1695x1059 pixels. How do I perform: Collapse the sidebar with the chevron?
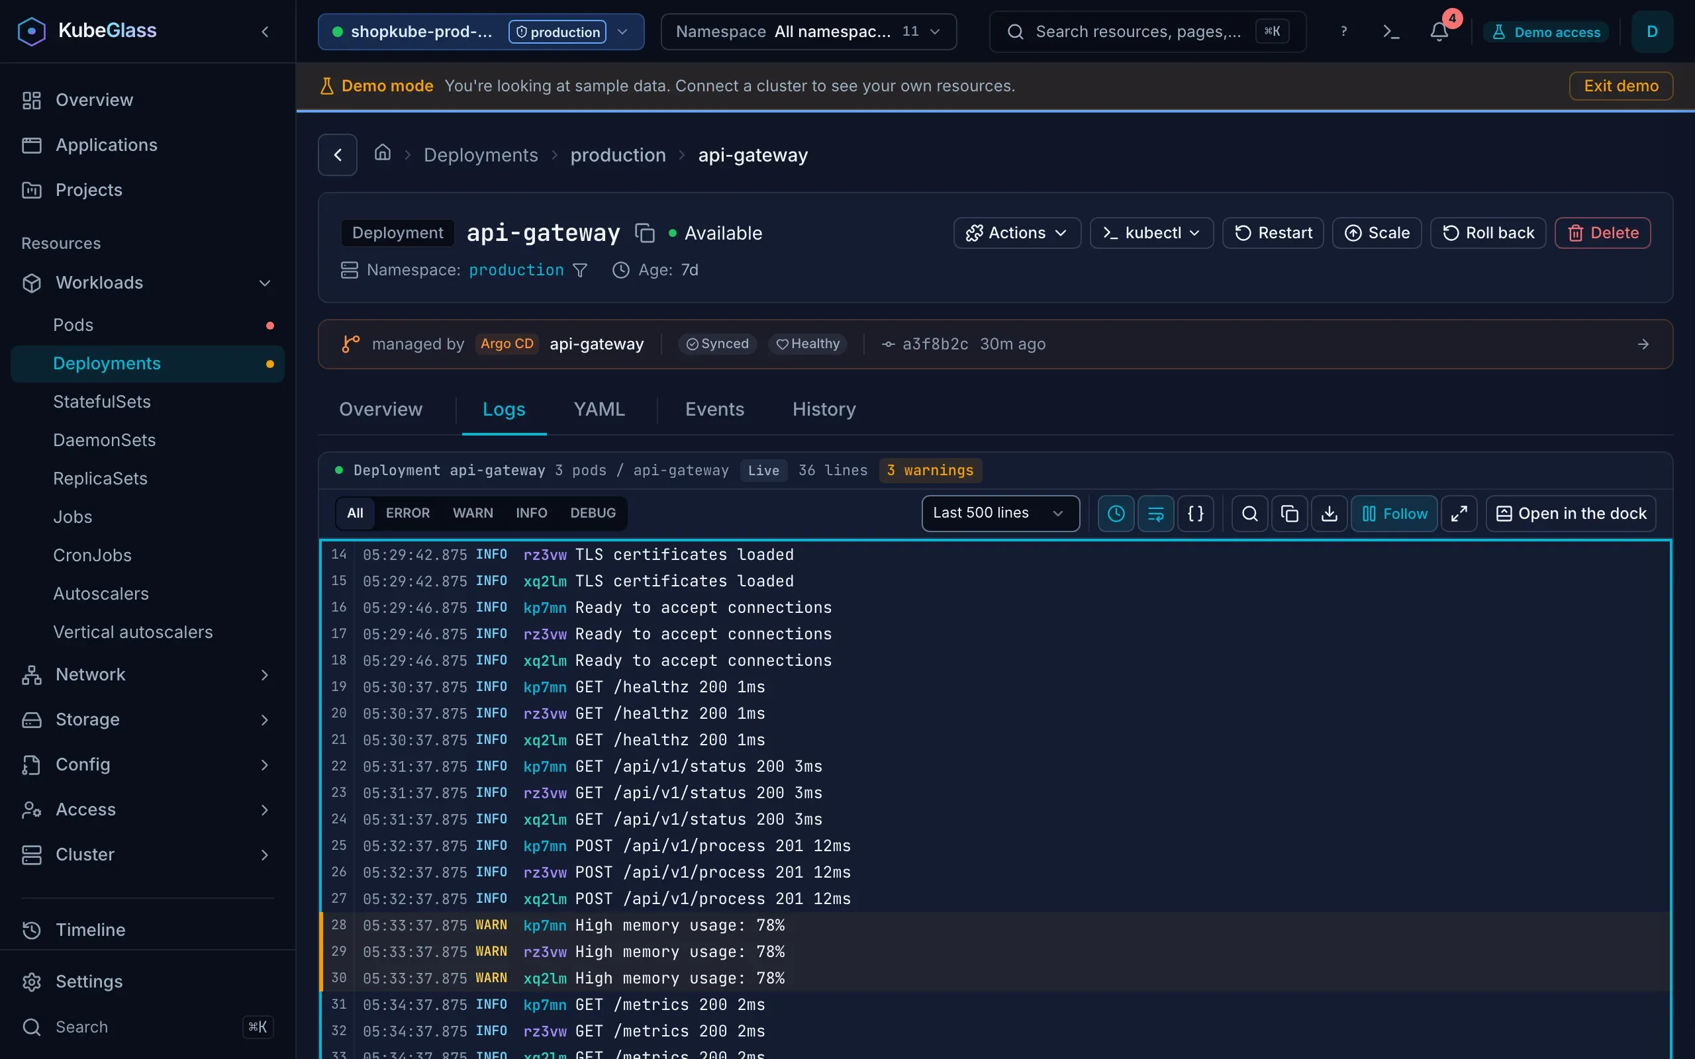(265, 32)
